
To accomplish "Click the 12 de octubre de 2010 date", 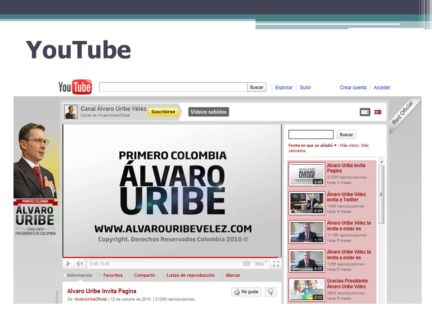I will 130,299.
